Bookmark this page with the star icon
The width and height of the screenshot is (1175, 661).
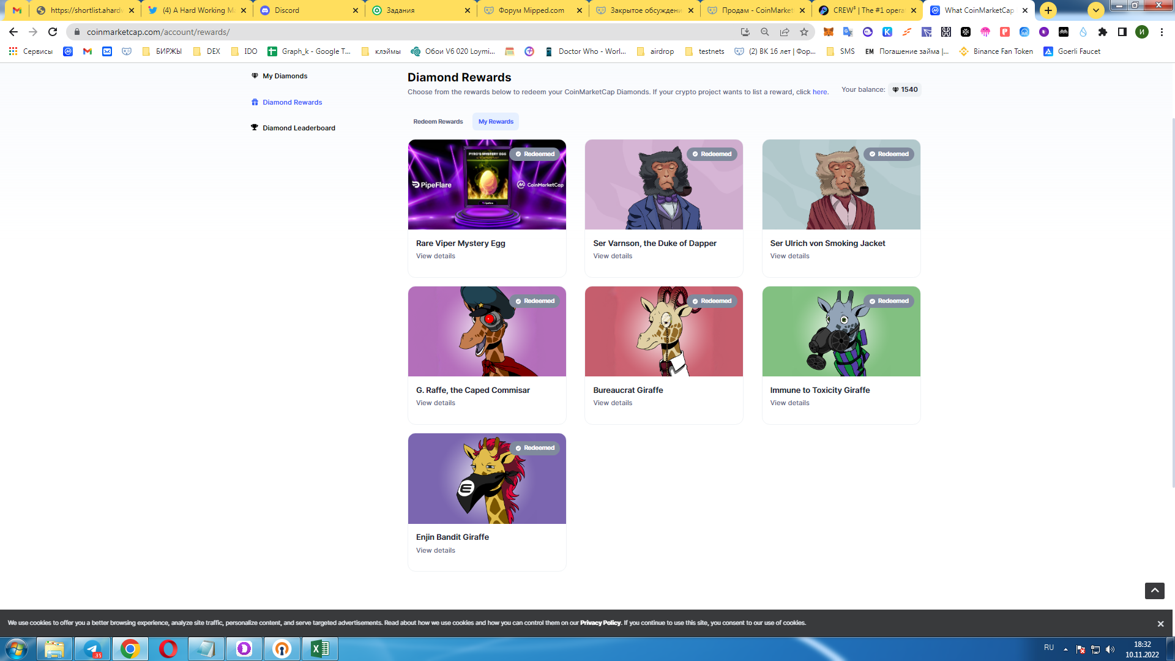click(x=804, y=32)
